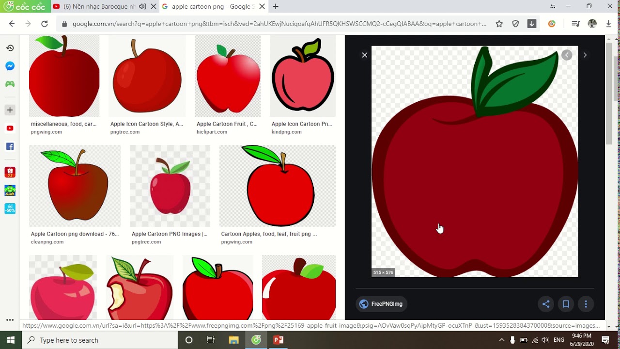
Task: Open Messenger from the sidebar
Action: [10, 66]
